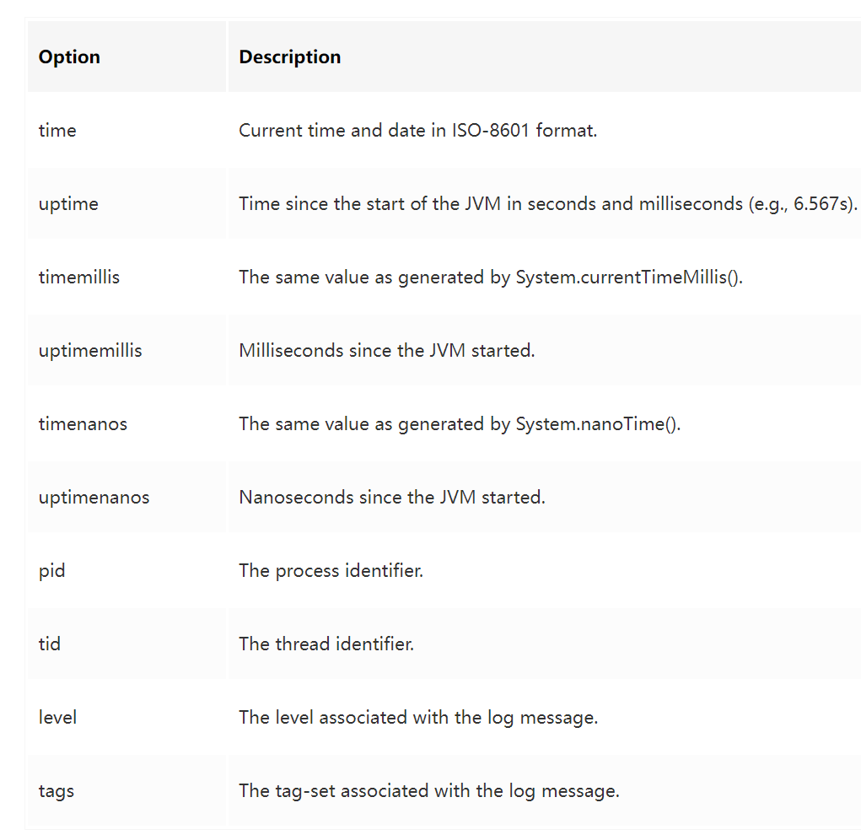Click the System.nanoTime() description text

[460, 423]
